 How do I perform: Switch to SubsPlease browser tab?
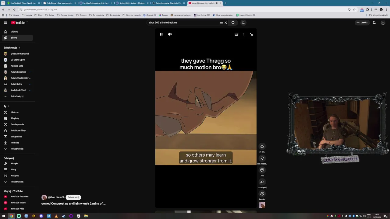coord(59,3)
